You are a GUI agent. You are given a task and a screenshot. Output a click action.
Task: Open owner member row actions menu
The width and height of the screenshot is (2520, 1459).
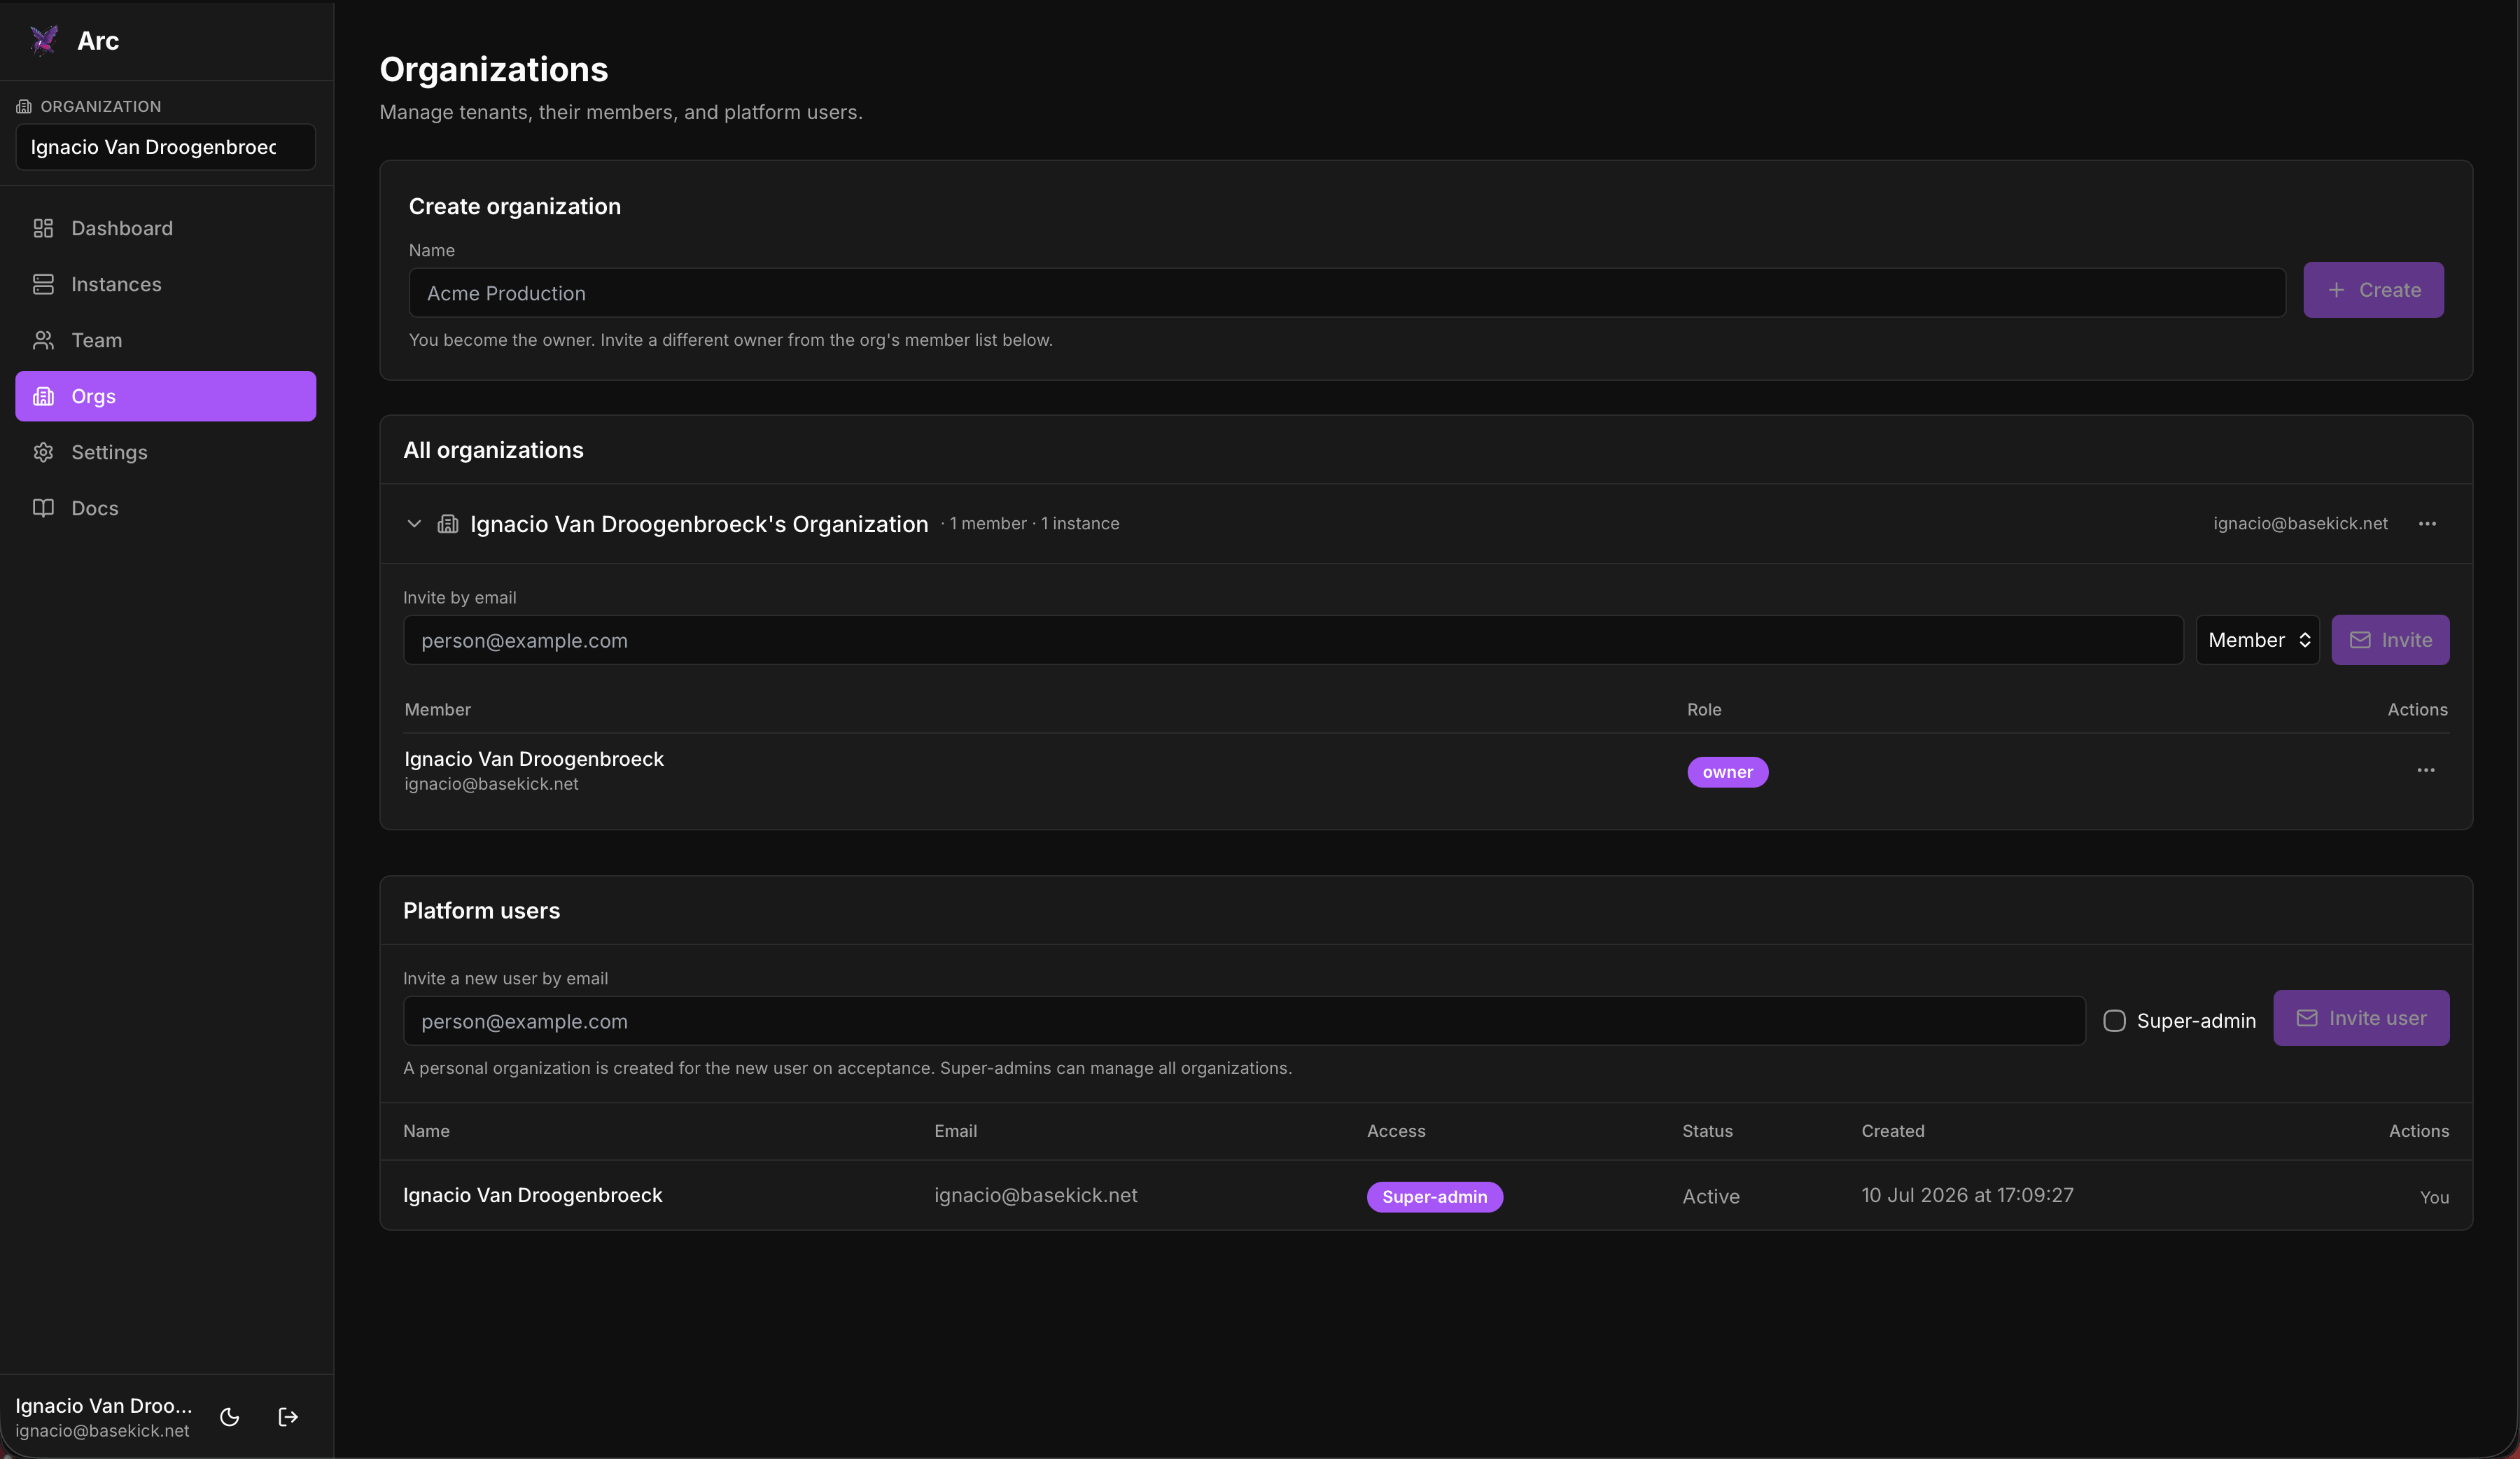click(x=2426, y=770)
